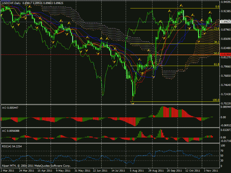The width and height of the screenshot is (231, 173).
Task: Click the 2 Mar 2011 date label
Action: coord(7,171)
